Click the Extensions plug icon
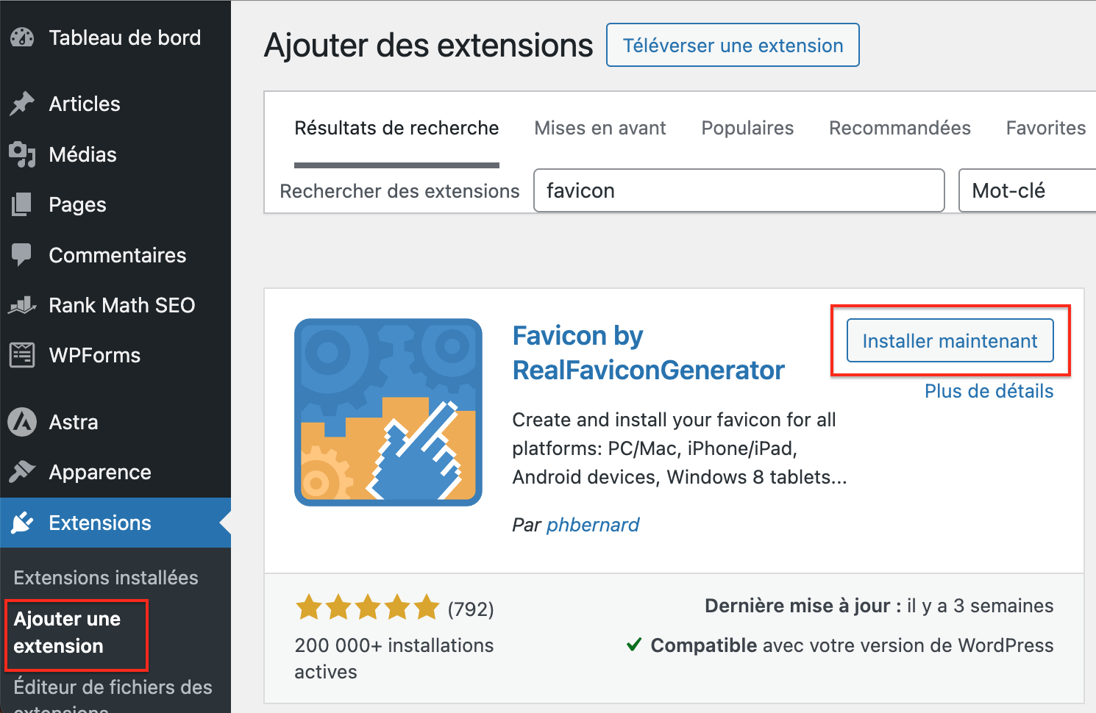The width and height of the screenshot is (1096, 713). [x=22, y=523]
